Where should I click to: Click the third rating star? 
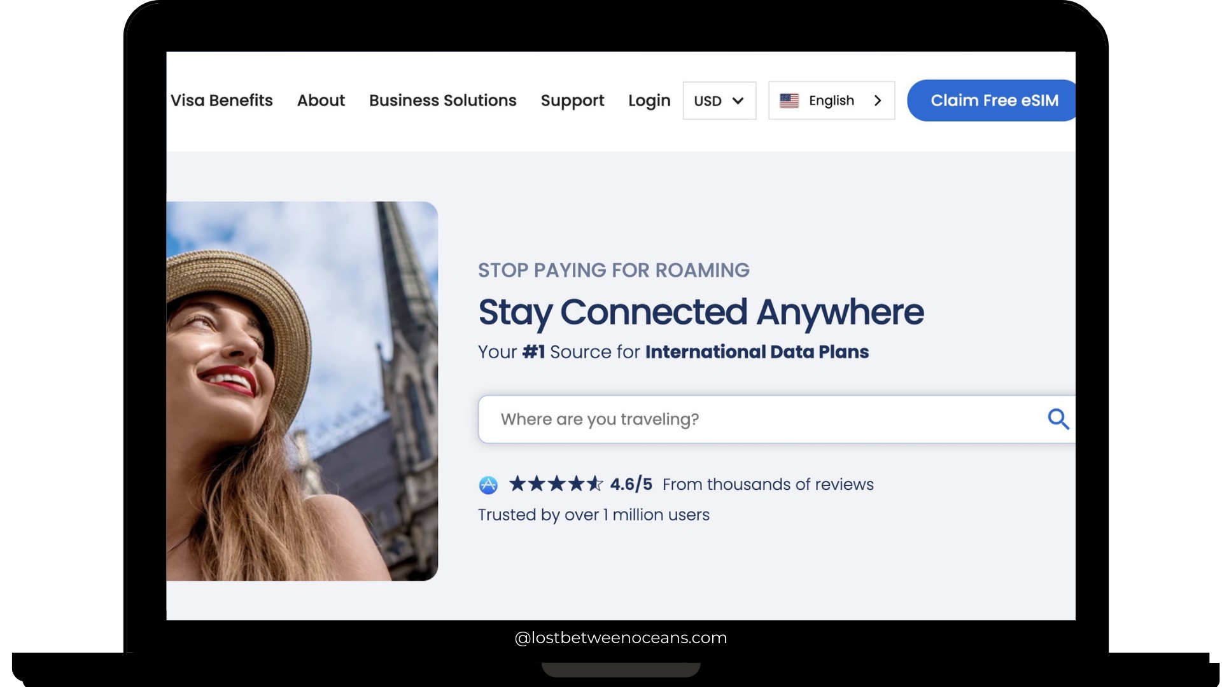(558, 484)
